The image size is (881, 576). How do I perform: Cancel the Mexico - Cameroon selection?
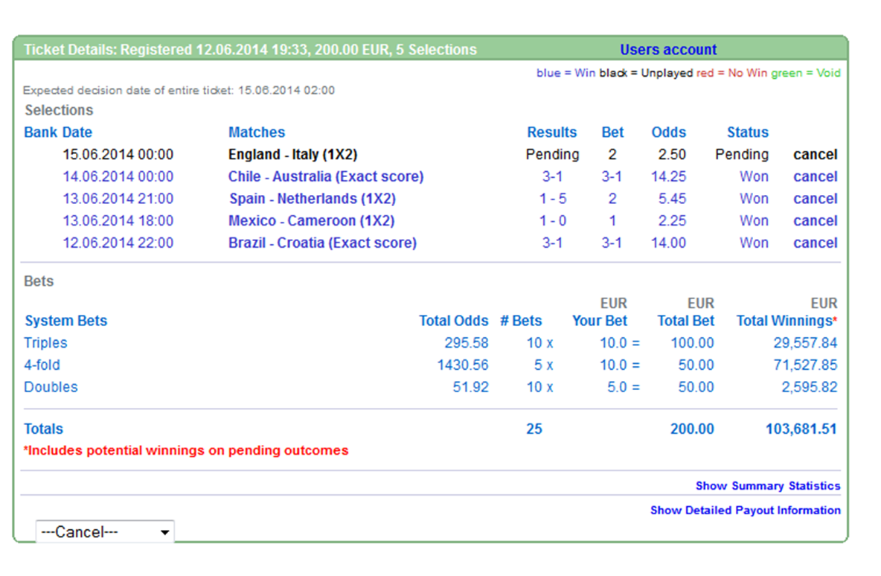tap(815, 221)
